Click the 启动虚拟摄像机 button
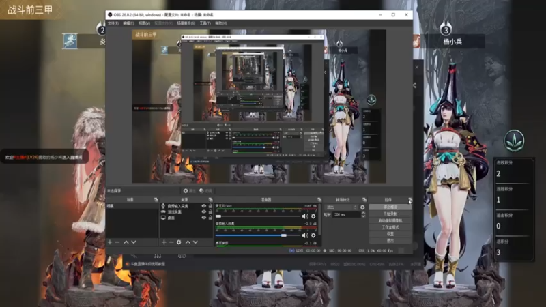Image resolution: width=546 pixels, height=307 pixels. click(x=390, y=220)
